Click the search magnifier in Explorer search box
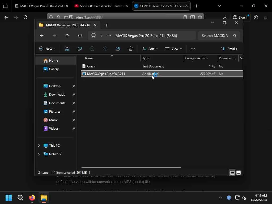The width and height of the screenshot is (272, 204). pos(235,36)
